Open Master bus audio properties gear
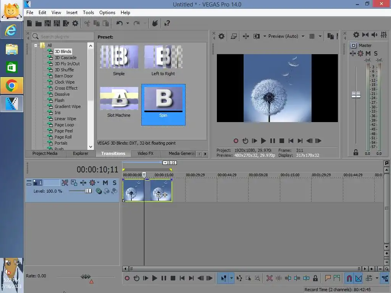This screenshot has height=293, width=391. point(356,35)
